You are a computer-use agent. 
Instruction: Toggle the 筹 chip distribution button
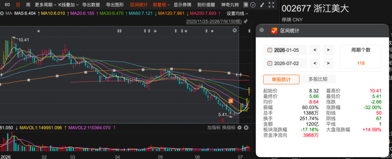point(246,4)
